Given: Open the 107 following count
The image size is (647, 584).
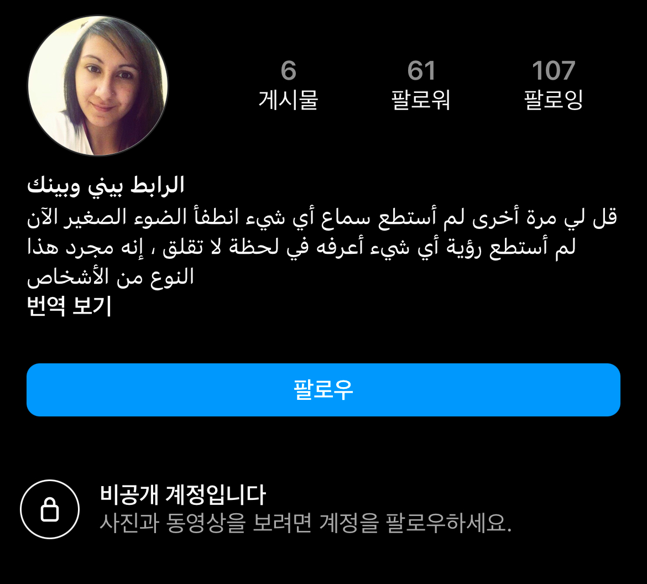Looking at the screenshot, I should 554,70.
